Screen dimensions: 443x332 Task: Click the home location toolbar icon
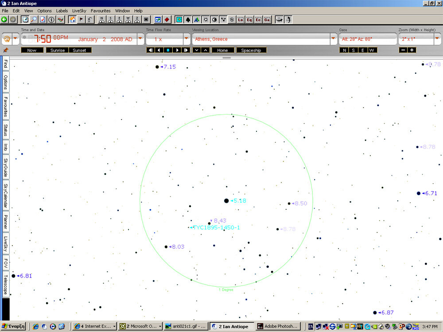click(x=72, y=19)
